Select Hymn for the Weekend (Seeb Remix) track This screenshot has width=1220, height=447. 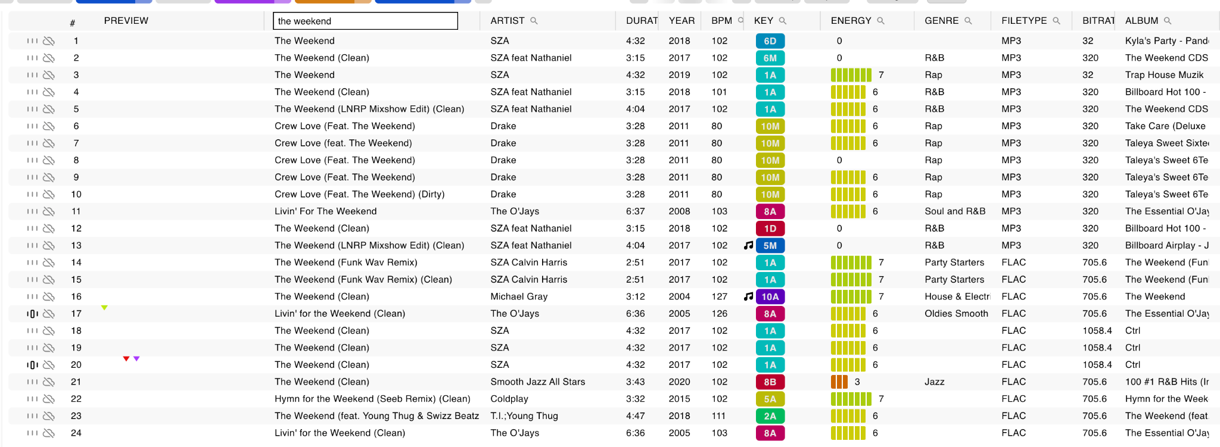point(372,399)
